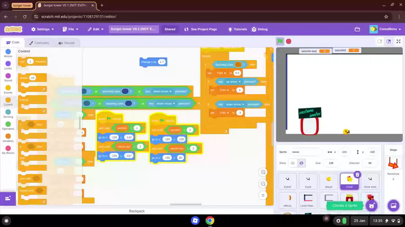This screenshot has width=405, height=227.
Task: Show the sprite using the eye toggle
Action: (x=292, y=163)
